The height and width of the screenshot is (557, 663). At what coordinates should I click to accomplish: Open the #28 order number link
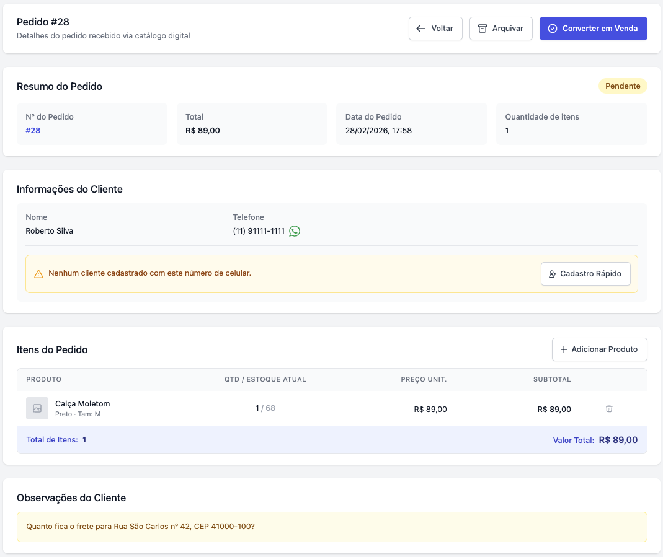point(33,131)
